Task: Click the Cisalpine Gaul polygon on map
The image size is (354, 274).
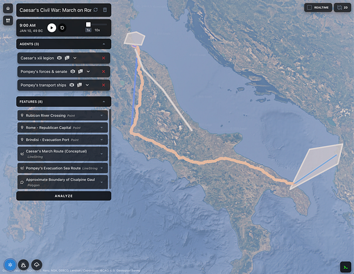Action: click(135, 38)
